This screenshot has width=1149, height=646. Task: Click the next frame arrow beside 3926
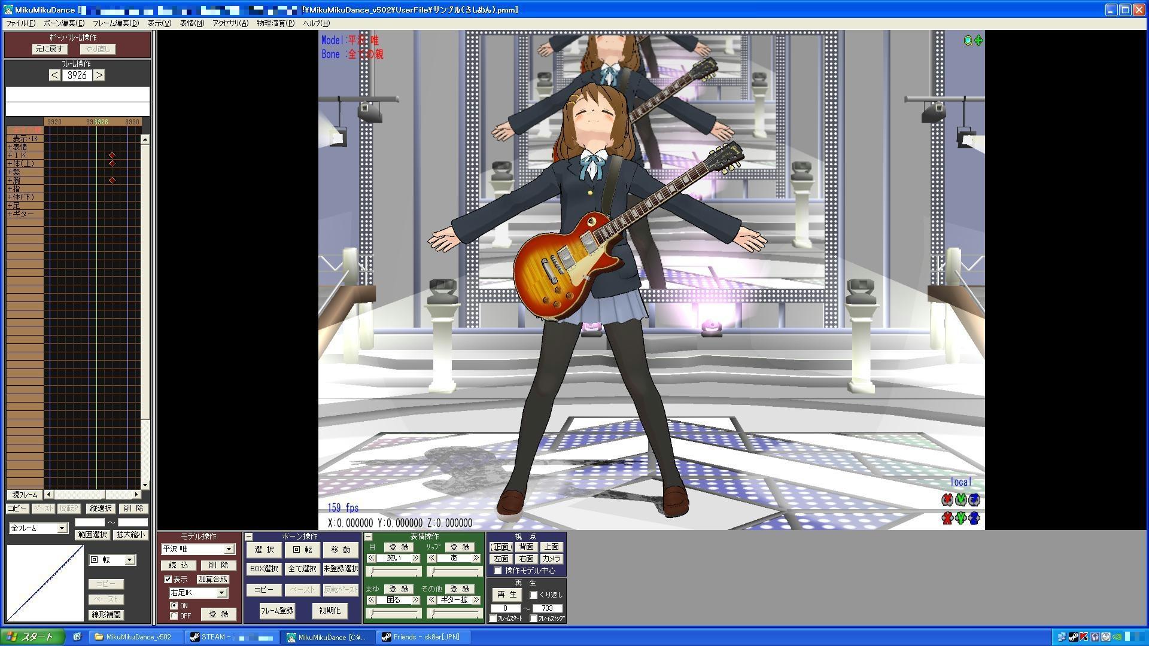99,75
